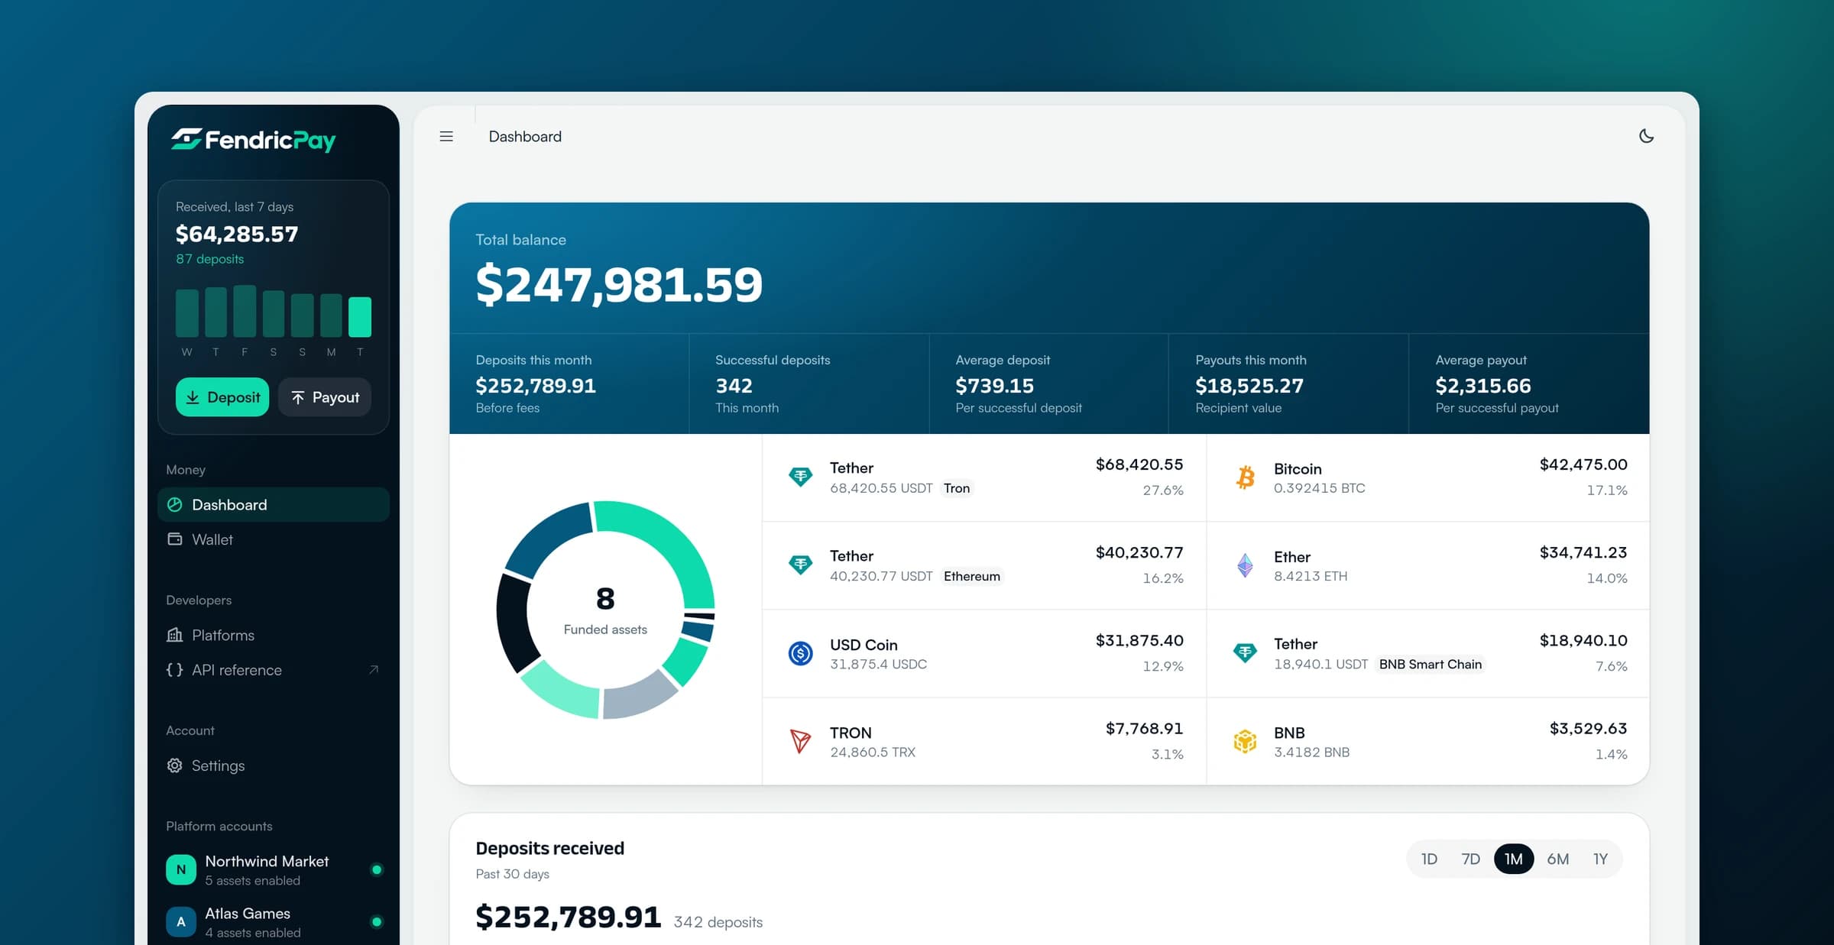Viewport: 1834px width, 945px height.
Task: Switch to dark mode with the moon icon
Action: click(x=1647, y=136)
